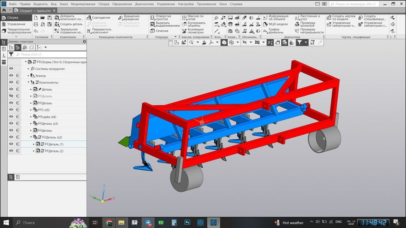The width and height of the screenshot is (406, 228).
Task: Hide the Деталь (x3) component via eye
Action: pos(11,124)
